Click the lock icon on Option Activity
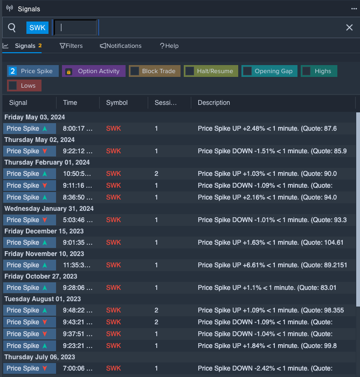 click(x=68, y=72)
